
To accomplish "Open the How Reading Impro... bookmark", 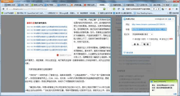I will tap(143, 13).
